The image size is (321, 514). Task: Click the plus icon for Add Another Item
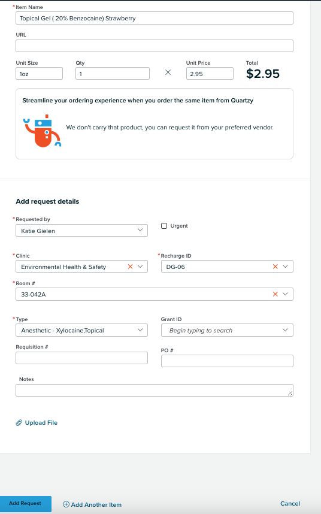point(66,504)
